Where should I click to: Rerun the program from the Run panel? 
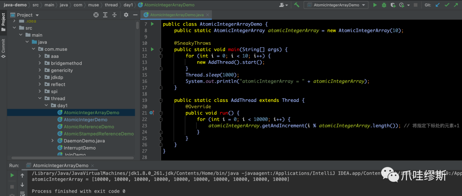(12, 175)
